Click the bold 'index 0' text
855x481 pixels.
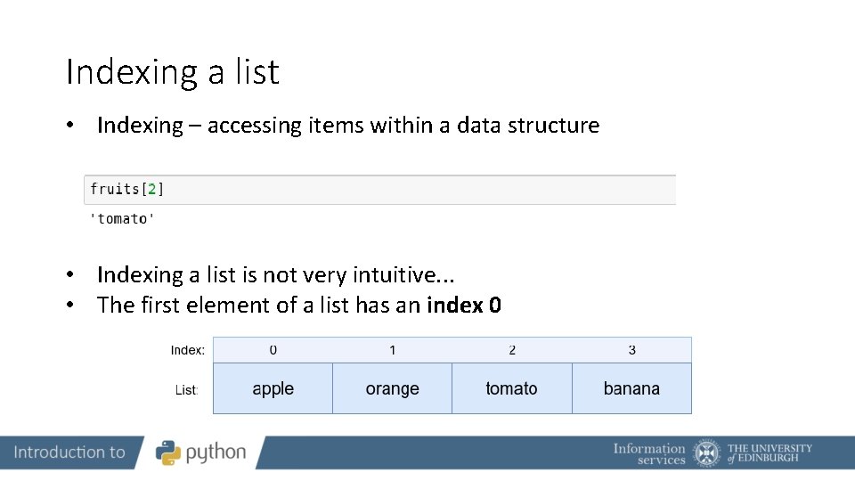pyautogui.click(x=464, y=306)
